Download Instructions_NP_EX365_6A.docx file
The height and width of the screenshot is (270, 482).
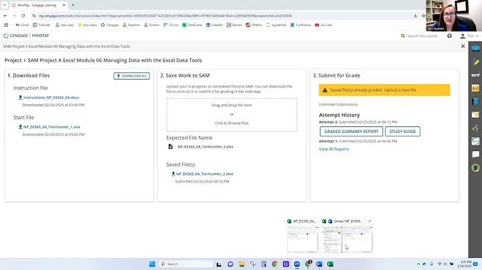pos(49,98)
